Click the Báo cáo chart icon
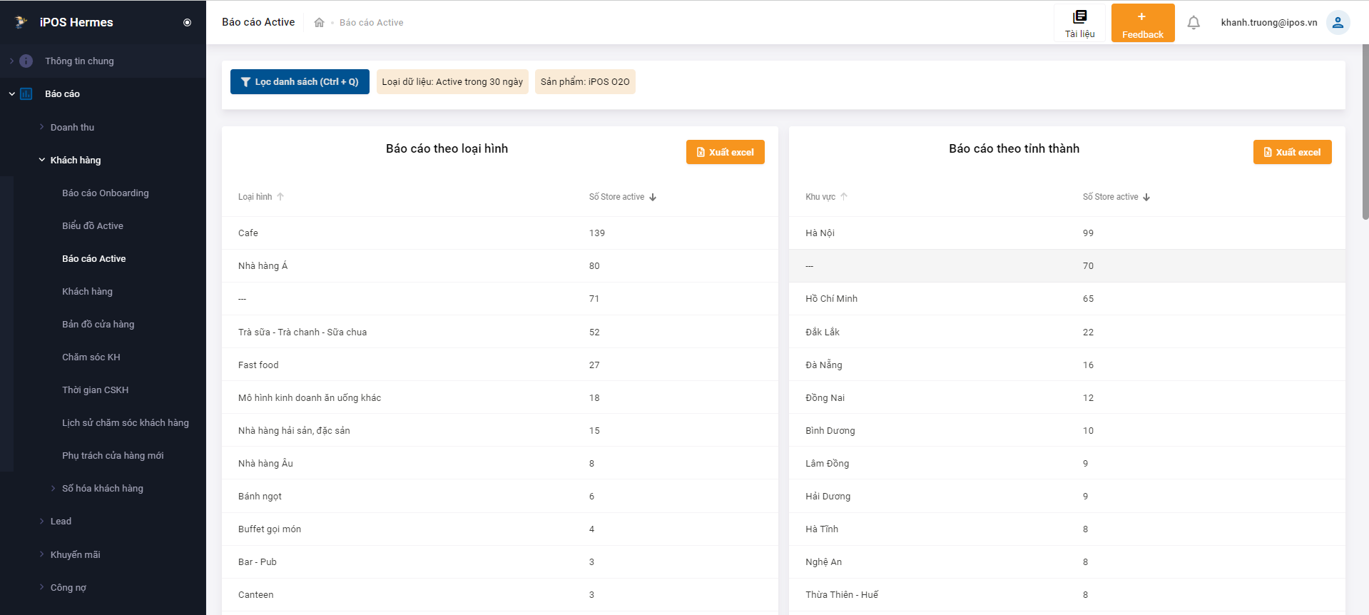The image size is (1369, 615). point(26,94)
